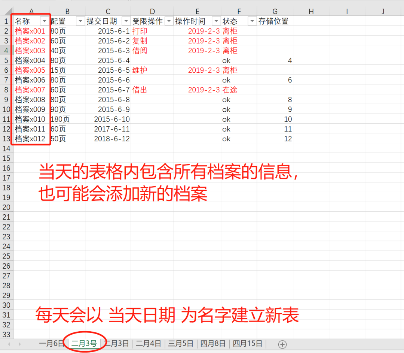404x353 pixels.
Task: Select the 2017-6-11 submission date cell
Action: tap(108, 129)
